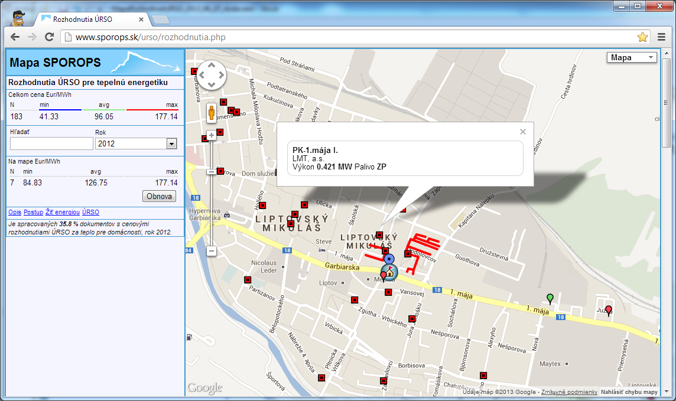676x401 pixels.
Task: Click the Google logo on the map
Action: [205, 388]
